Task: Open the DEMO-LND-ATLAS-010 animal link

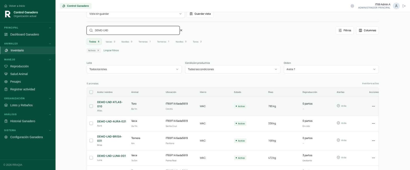Action: click(x=110, y=104)
